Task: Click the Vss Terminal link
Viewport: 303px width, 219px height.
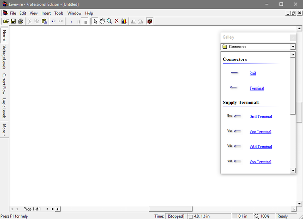Action: click(260, 162)
